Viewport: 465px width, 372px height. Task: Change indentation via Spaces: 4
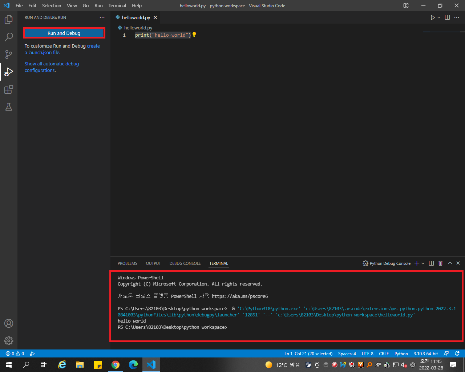347,353
